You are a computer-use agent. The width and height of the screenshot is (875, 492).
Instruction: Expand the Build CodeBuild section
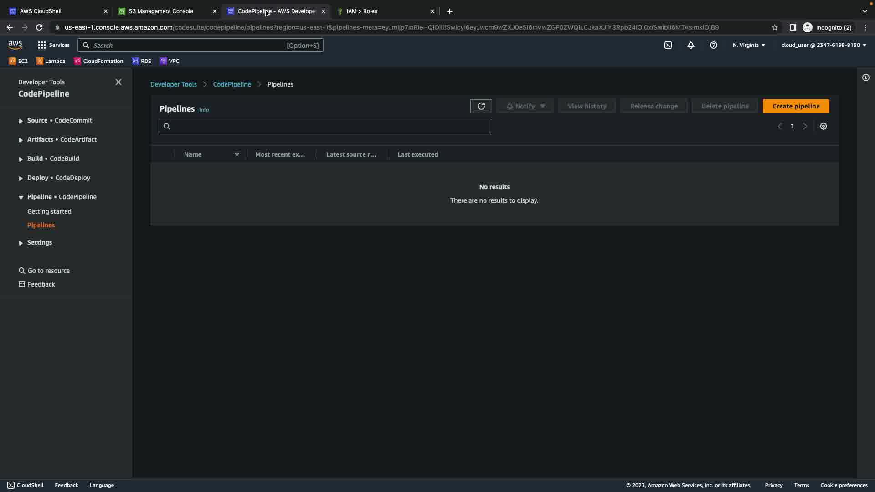coord(21,159)
